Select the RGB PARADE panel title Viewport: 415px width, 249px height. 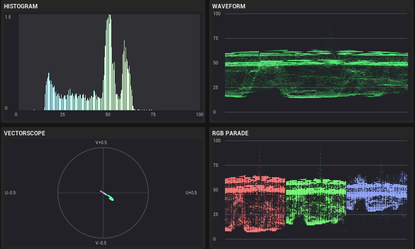click(x=230, y=133)
